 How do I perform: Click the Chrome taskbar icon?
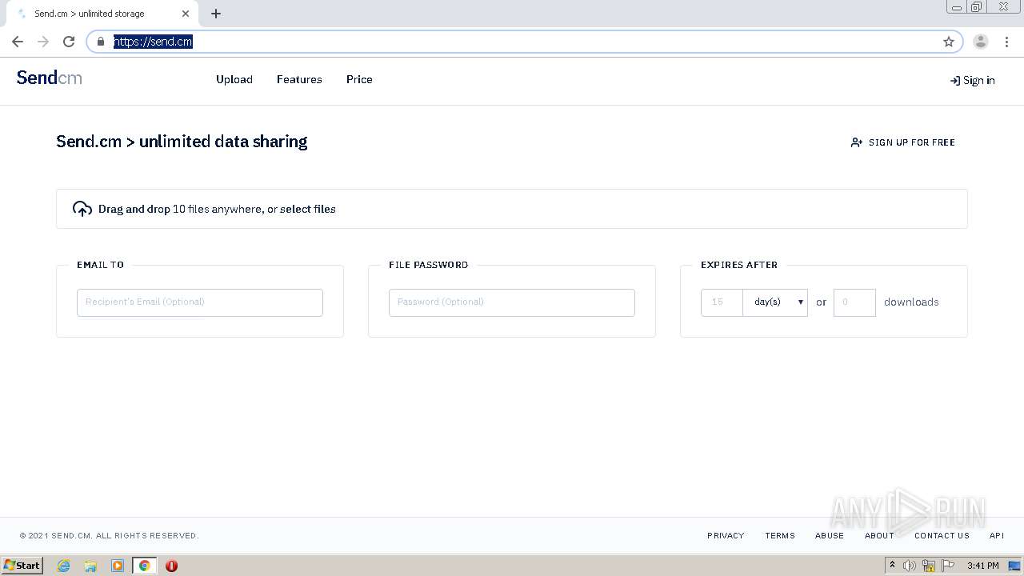(145, 566)
